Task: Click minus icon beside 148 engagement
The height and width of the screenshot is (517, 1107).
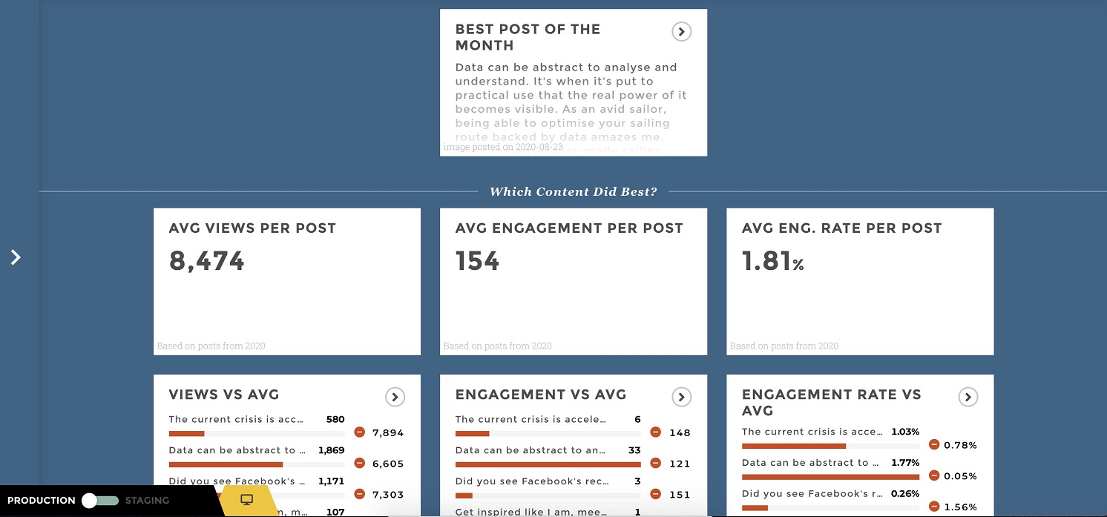Action: coord(656,432)
